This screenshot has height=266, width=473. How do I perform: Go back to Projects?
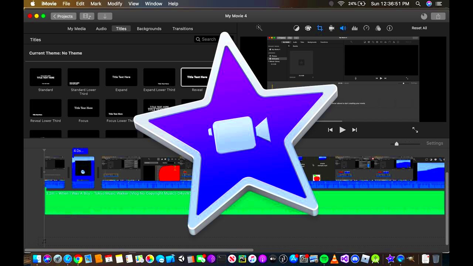[x=64, y=16]
